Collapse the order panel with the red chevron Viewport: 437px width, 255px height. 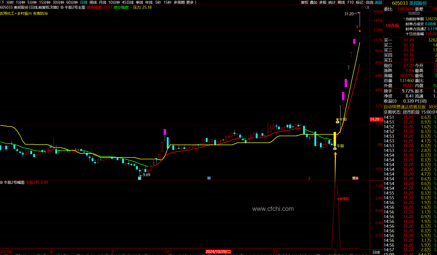point(414,13)
